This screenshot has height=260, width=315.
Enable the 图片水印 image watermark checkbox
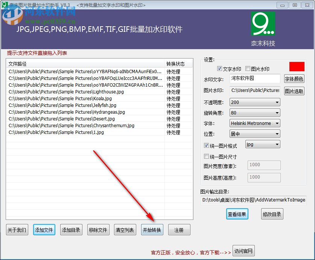pyautogui.click(x=247, y=69)
